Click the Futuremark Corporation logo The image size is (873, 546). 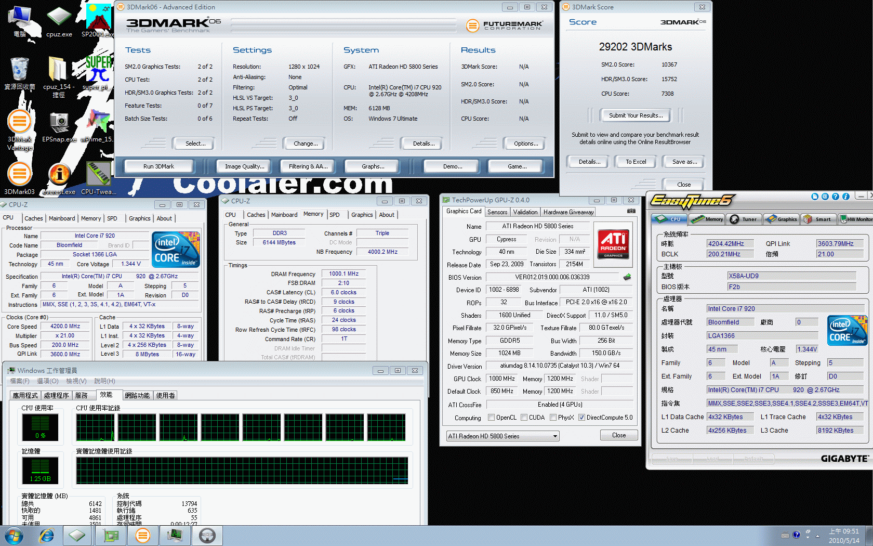504,25
